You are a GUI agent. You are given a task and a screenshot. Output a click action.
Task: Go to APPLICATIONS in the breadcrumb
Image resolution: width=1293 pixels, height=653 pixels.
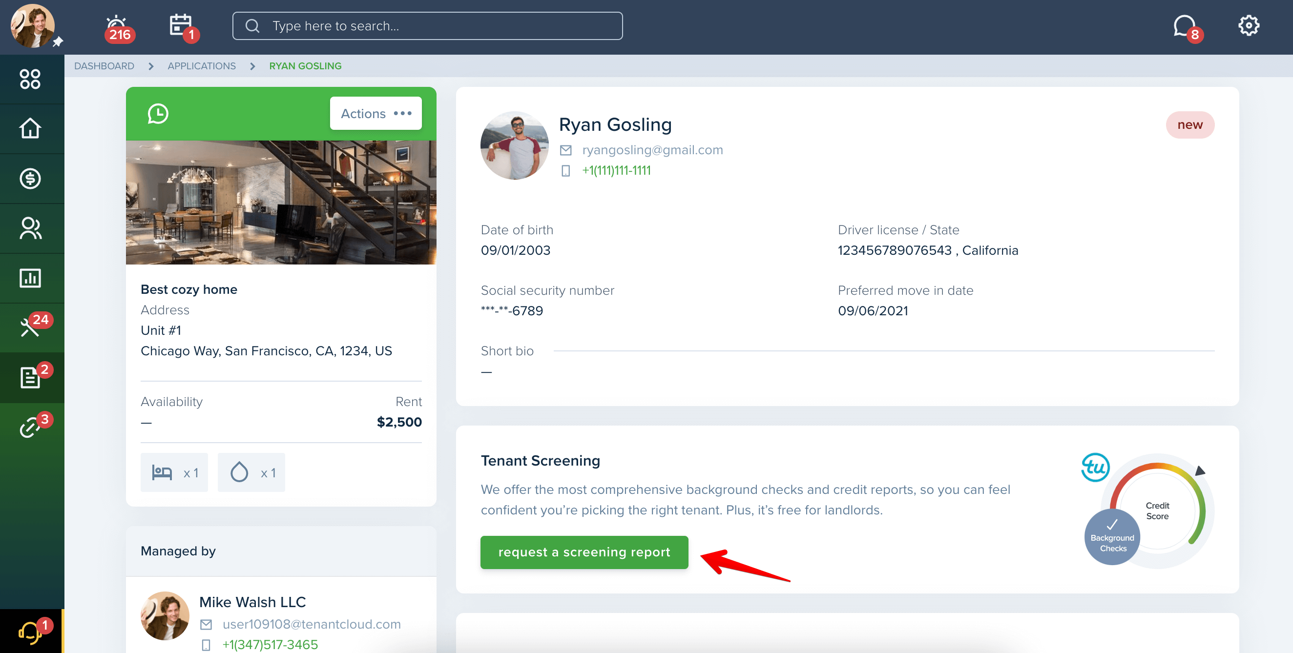[201, 66]
